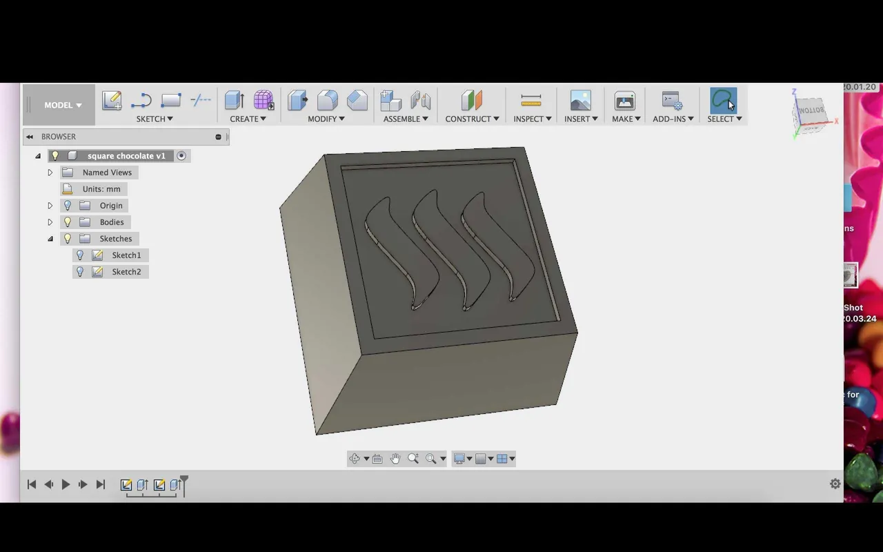Image resolution: width=883 pixels, height=552 pixels.
Task: Open the MODIFY menu
Action: coord(326,119)
